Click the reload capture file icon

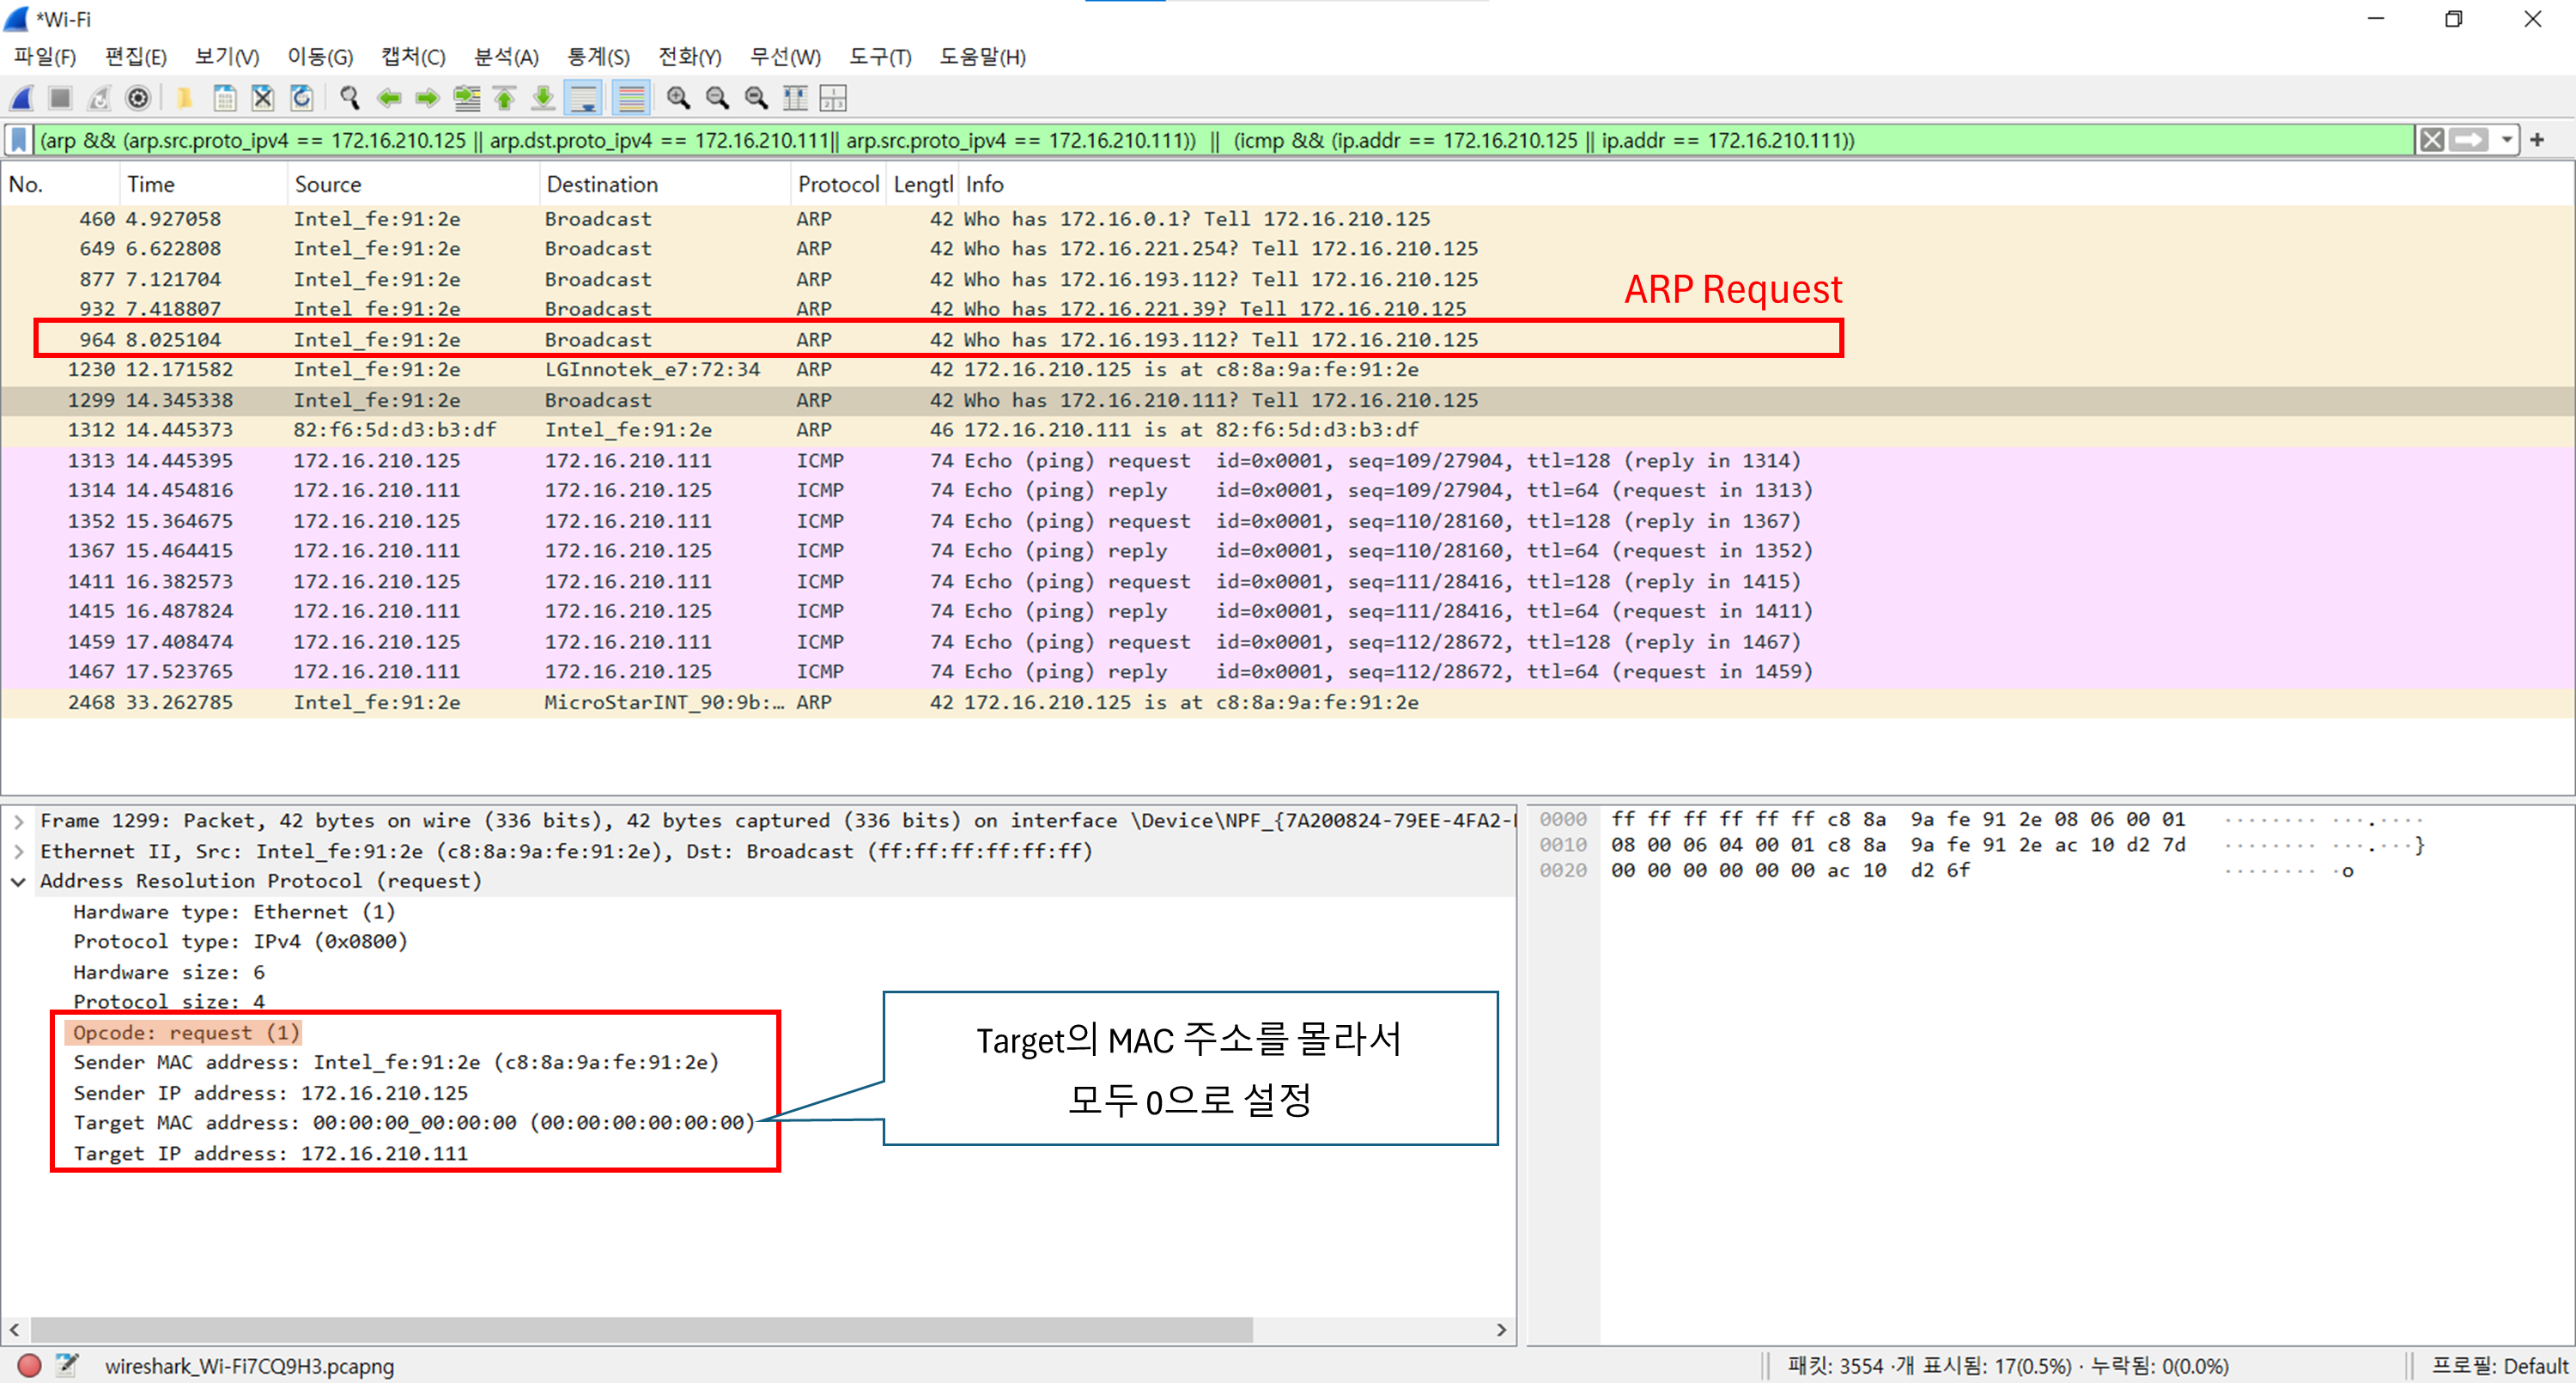point(302,98)
